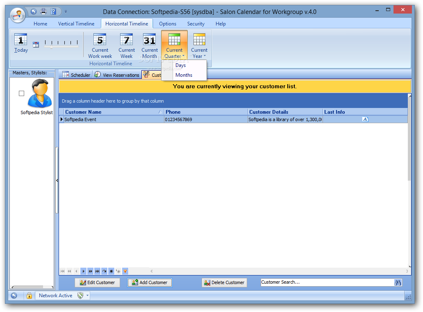Go to previous page of records
This screenshot has width=423, height=312.
click(x=70, y=271)
